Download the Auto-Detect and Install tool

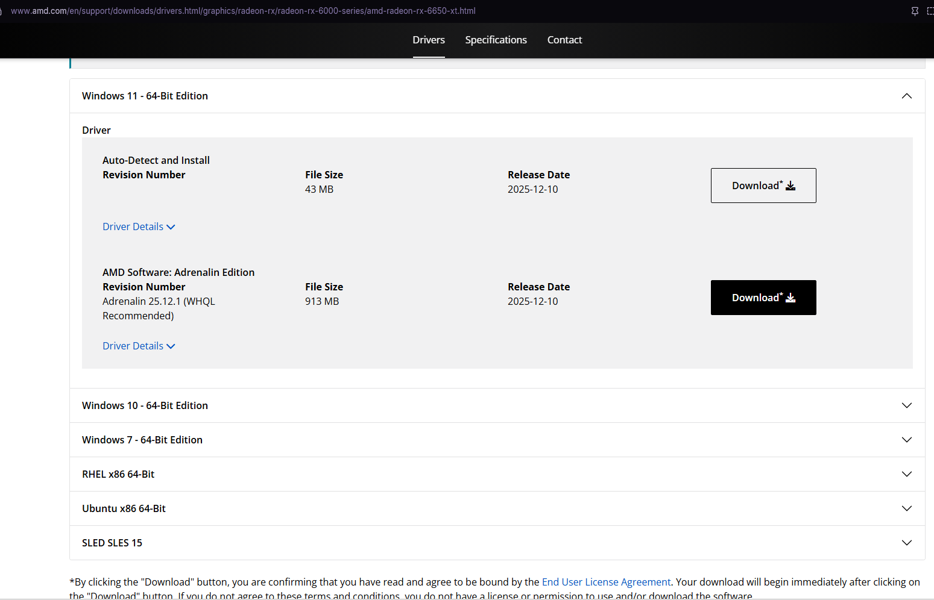click(763, 186)
